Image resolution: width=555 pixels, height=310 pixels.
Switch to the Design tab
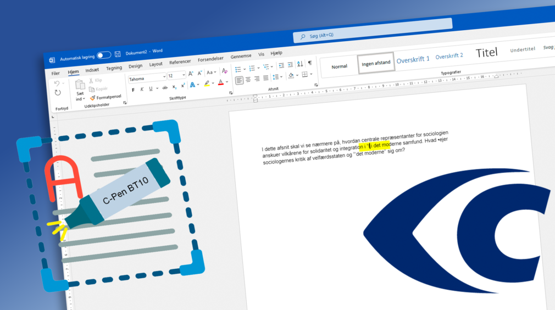coord(135,66)
